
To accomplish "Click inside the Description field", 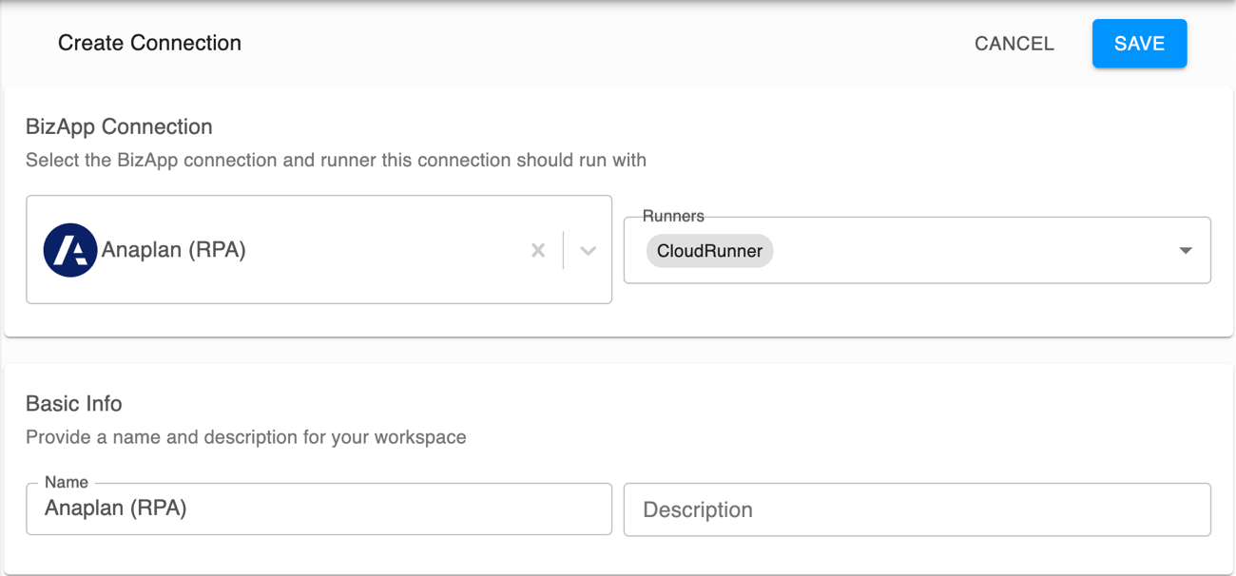I will coord(916,509).
